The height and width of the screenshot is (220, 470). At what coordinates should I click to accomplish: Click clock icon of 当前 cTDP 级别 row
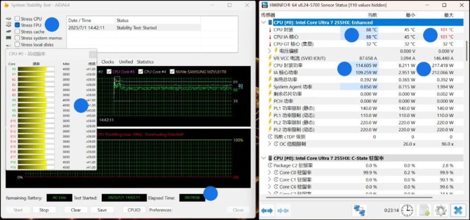(x=270, y=137)
